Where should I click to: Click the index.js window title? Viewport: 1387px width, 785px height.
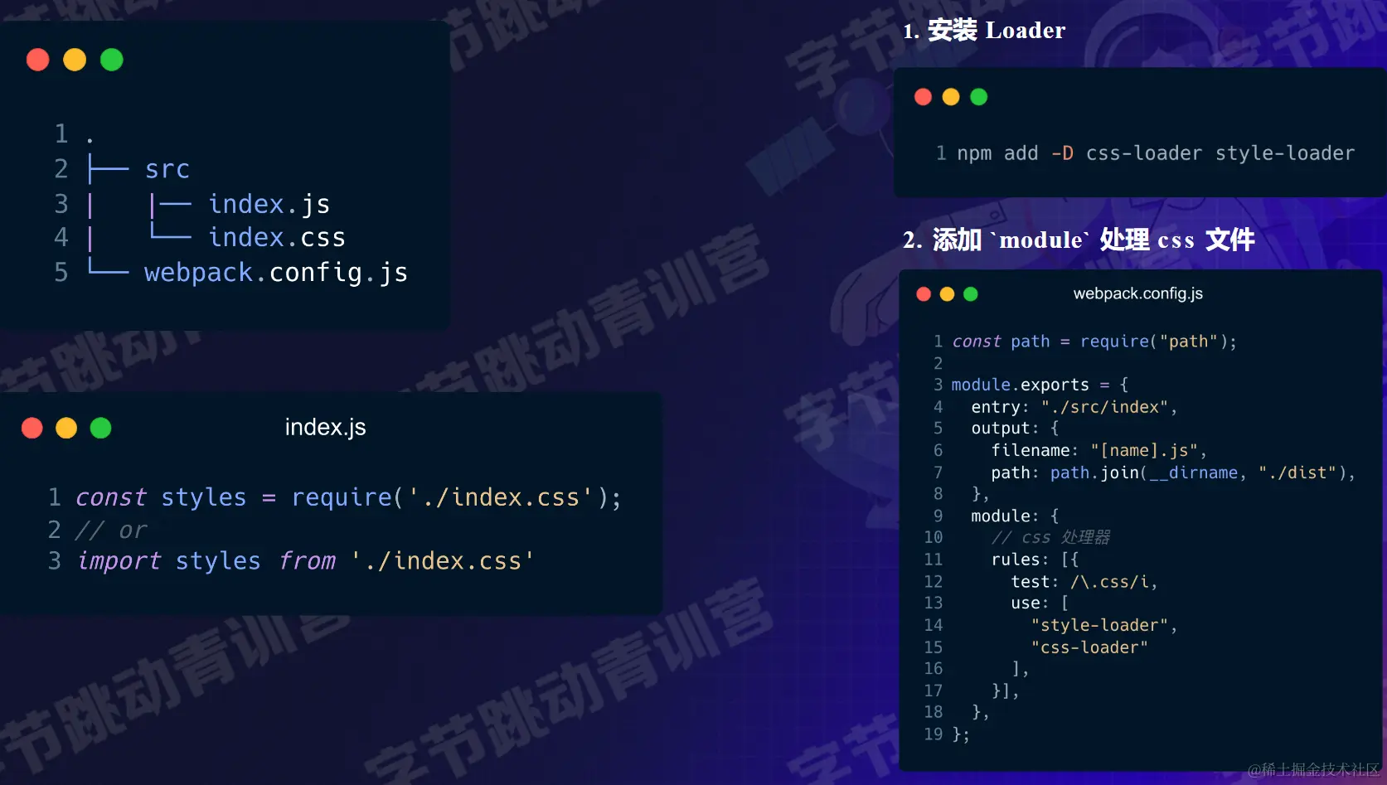tap(325, 427)
